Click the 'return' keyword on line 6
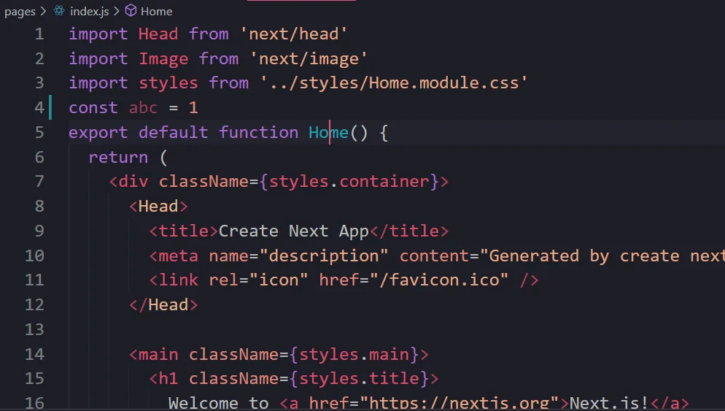The image size is (725, 411). (118, 158)
